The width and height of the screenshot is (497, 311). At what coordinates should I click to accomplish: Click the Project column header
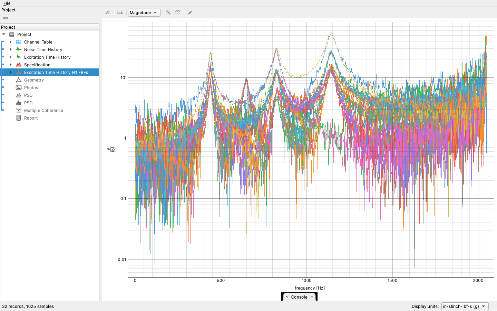(x=45, y=27)
